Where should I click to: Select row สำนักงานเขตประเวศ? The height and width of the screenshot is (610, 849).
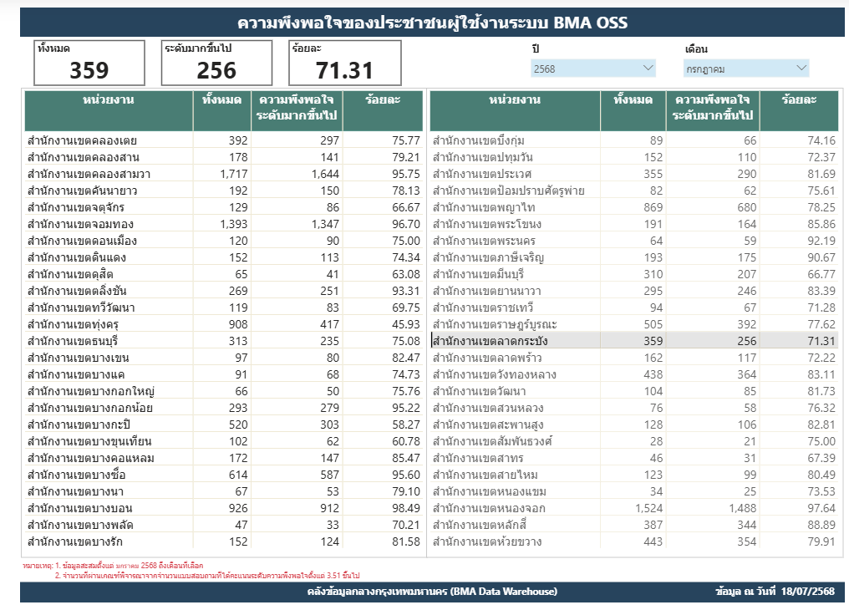(x=634, y=175)
